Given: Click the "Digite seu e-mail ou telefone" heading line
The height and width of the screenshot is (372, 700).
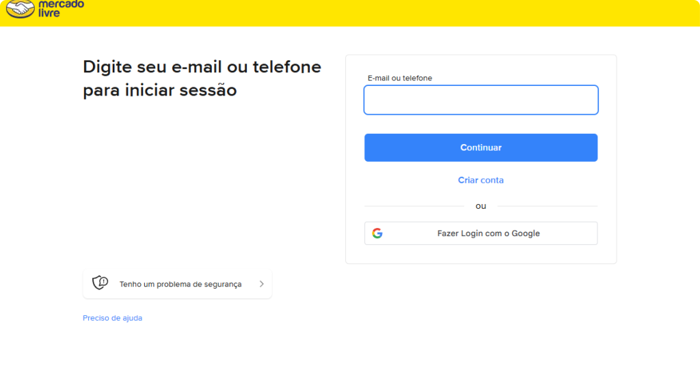Looking at the screenshot, I should [202, 67].
